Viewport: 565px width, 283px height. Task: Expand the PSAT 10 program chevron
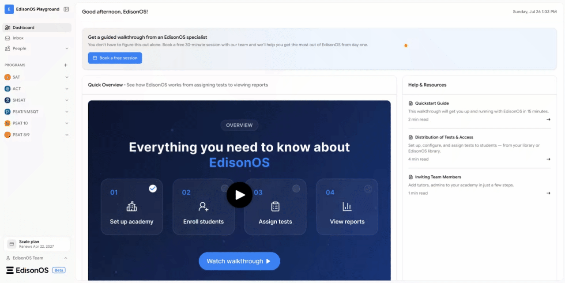click(67, 123)
